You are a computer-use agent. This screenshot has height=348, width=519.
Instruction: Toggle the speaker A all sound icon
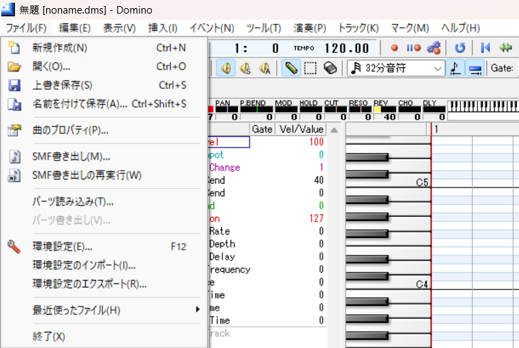click(x=265, y=68)
